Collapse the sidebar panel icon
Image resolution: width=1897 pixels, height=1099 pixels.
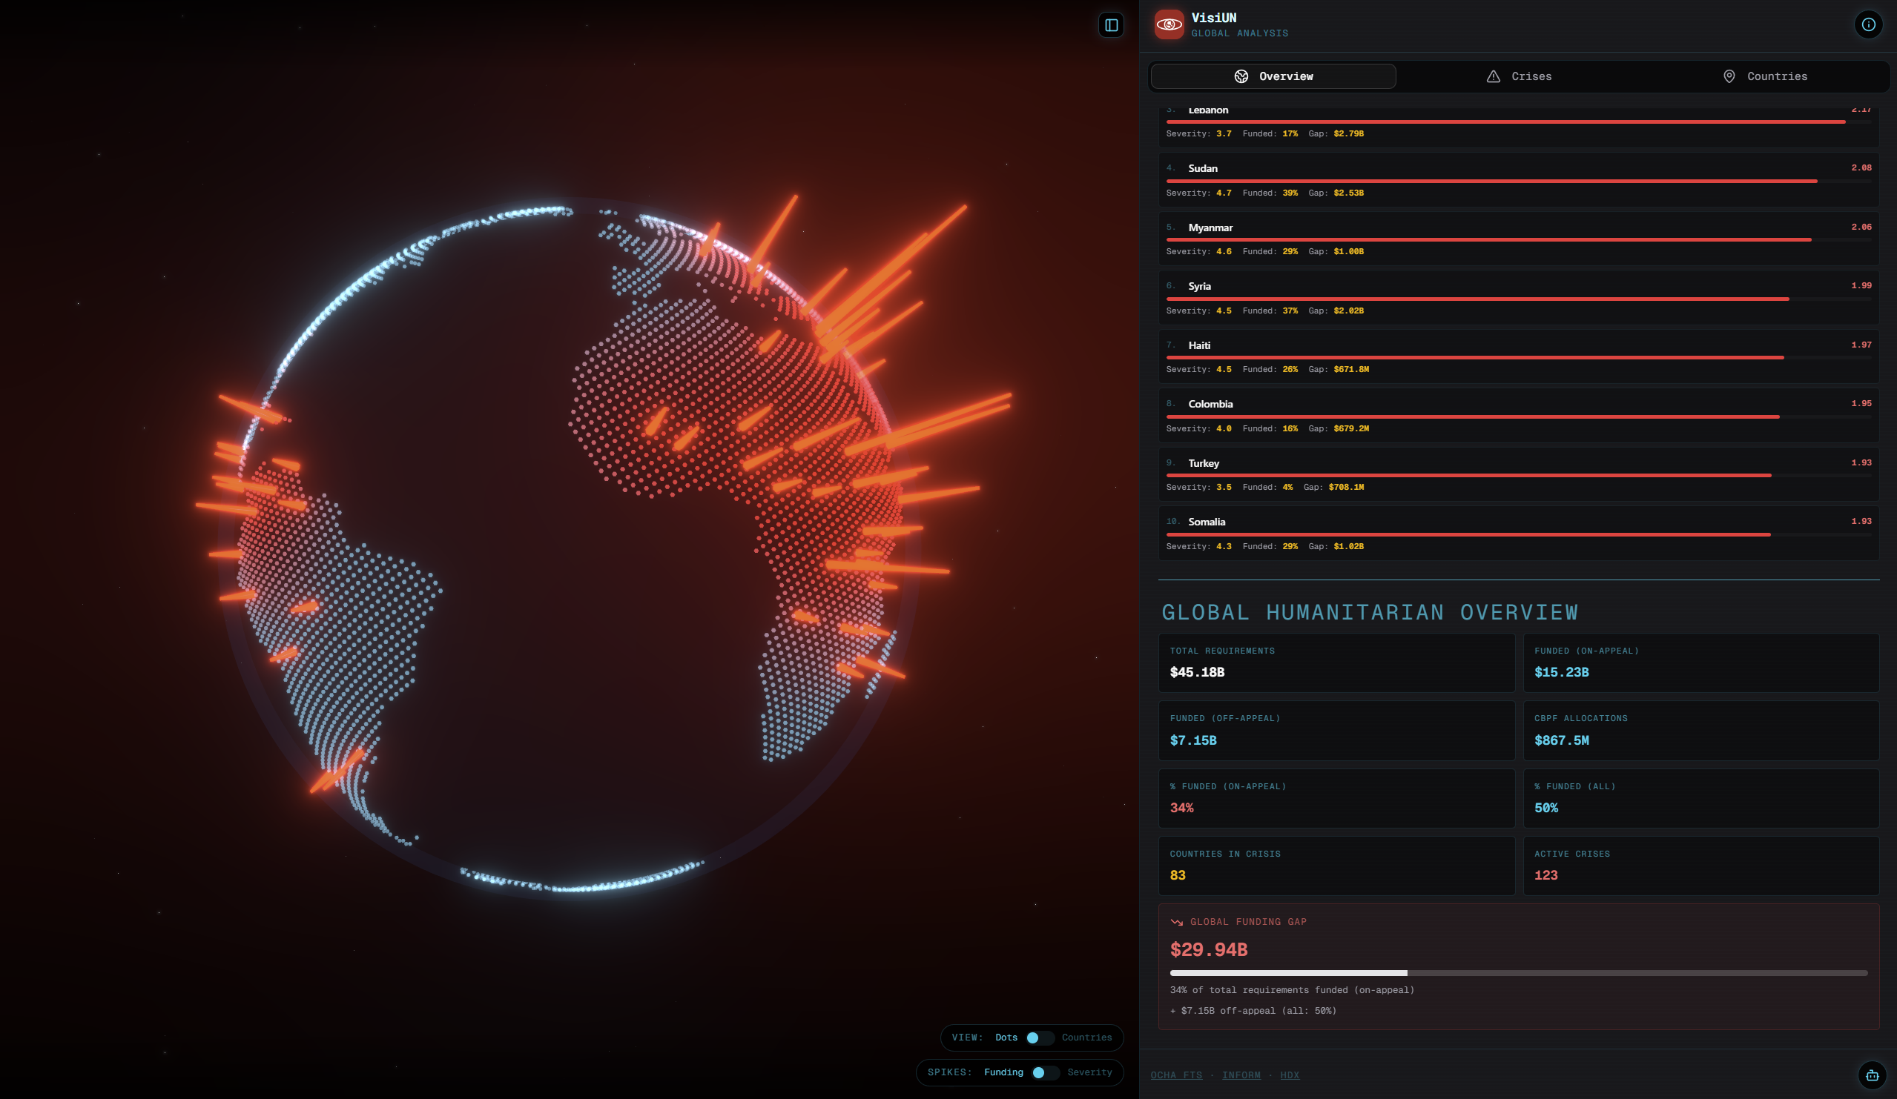click(1111, 26)
